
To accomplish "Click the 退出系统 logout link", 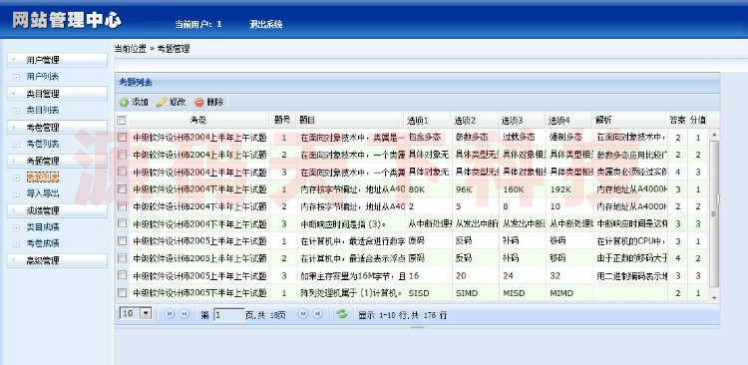I will coord(265,24).
